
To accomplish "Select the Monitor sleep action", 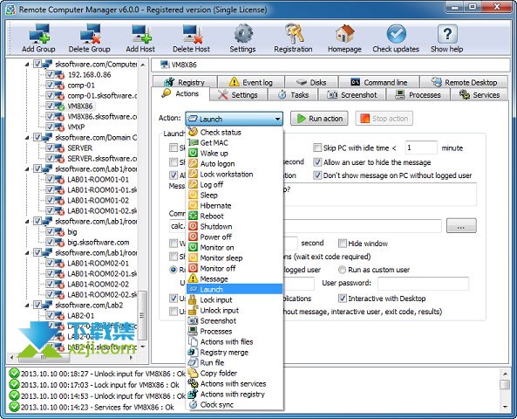I will coord(235,258).
